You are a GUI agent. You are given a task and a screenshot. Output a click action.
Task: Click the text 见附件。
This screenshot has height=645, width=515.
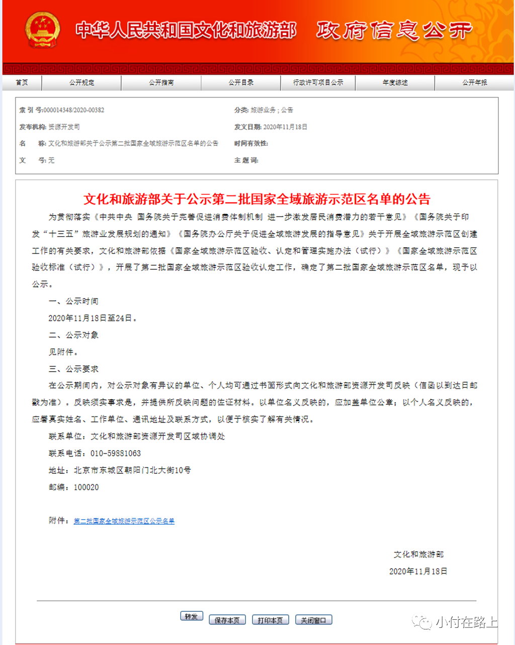[63, 352]
